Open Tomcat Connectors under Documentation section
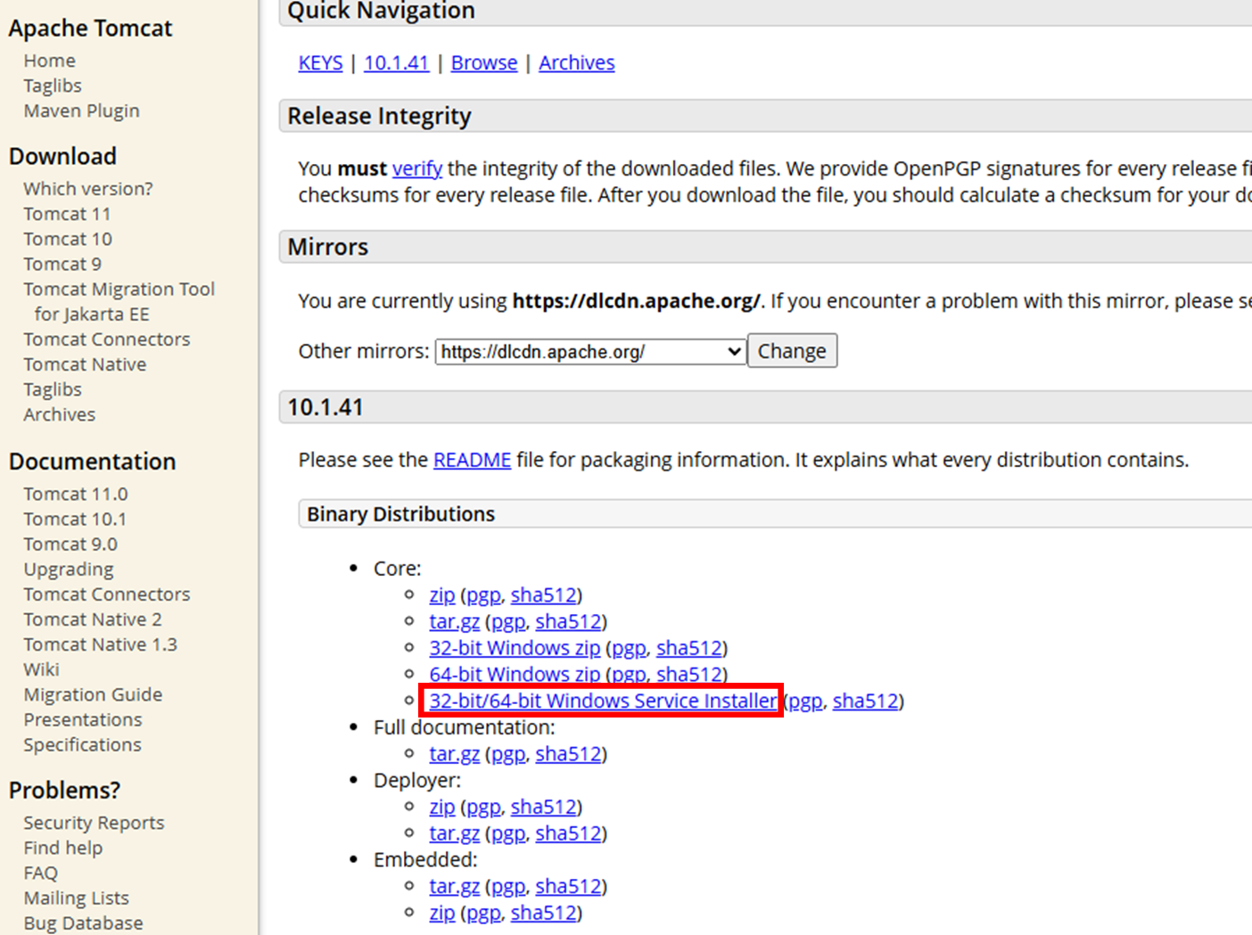This screenshot has width=1252, height=935. 107,595
